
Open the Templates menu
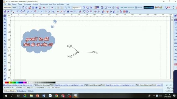click(27, 4)
